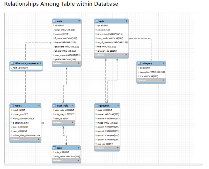
Task: Collapse the hibernate_sequence table arrow
Action: point(40,63)
